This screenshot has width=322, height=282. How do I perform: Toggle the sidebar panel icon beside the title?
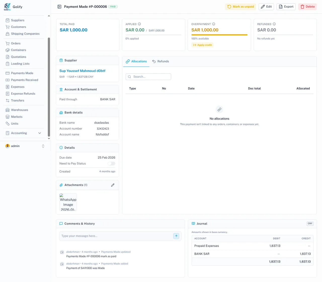(x=59, y=7)
